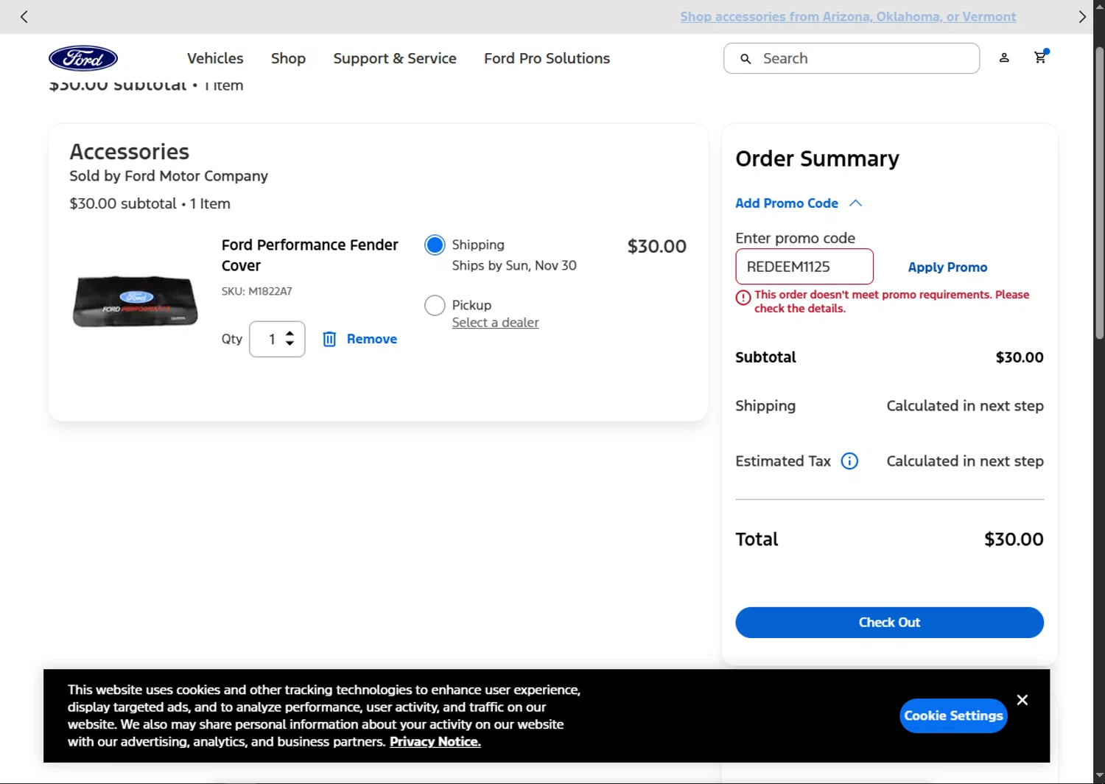This screenshot has width=1105, height=784.
Task: Go to previous banner with left arrow
Action: tap(24, 16)
